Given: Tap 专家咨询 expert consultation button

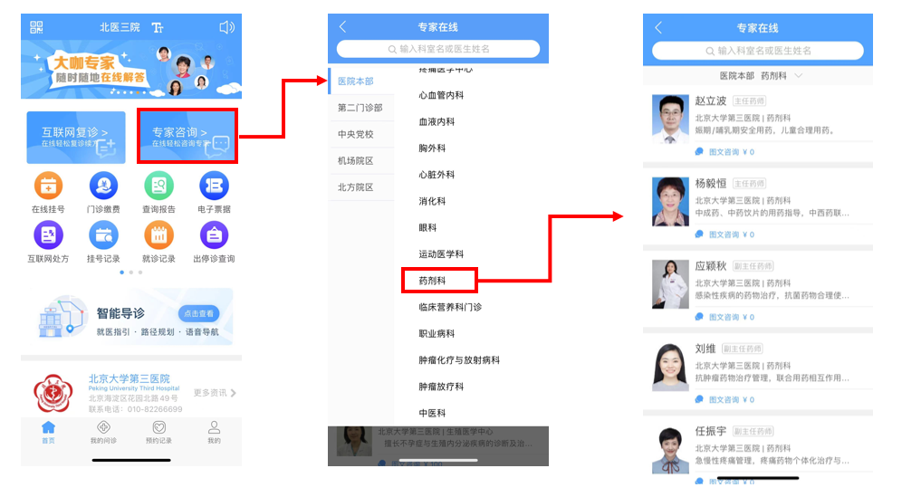Looking at the screenshot, I should pos(187,136).
